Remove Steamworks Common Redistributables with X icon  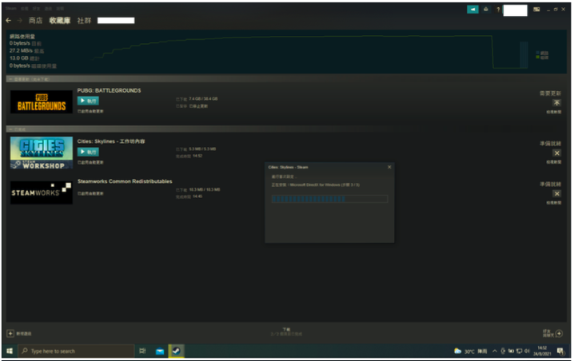click(556, 193)
